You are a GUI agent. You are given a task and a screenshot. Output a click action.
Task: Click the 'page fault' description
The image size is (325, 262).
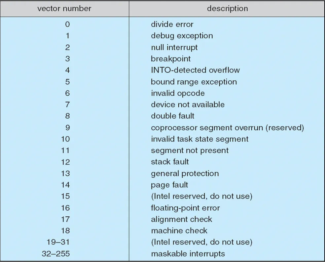point(169,185)
